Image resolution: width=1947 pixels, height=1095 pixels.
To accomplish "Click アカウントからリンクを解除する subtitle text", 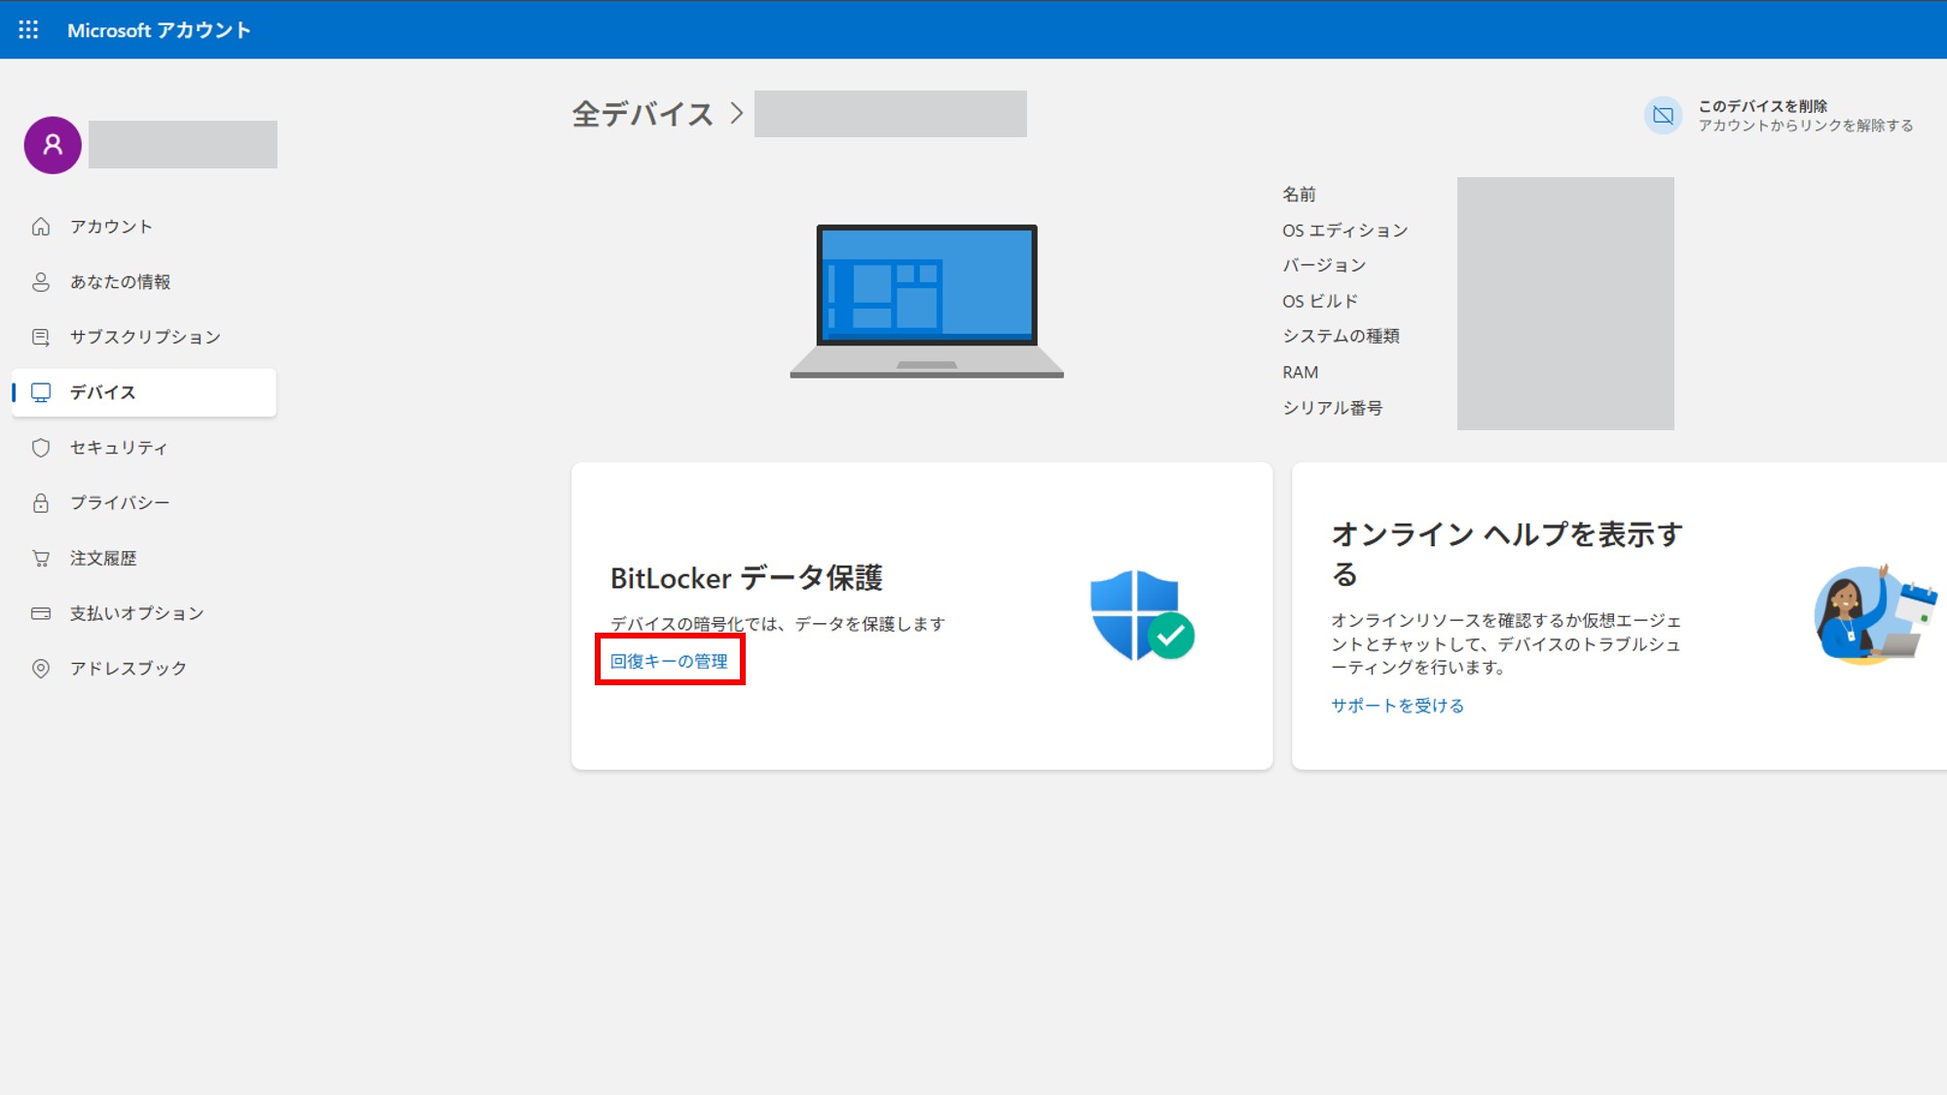I will tap(1806, 126).
